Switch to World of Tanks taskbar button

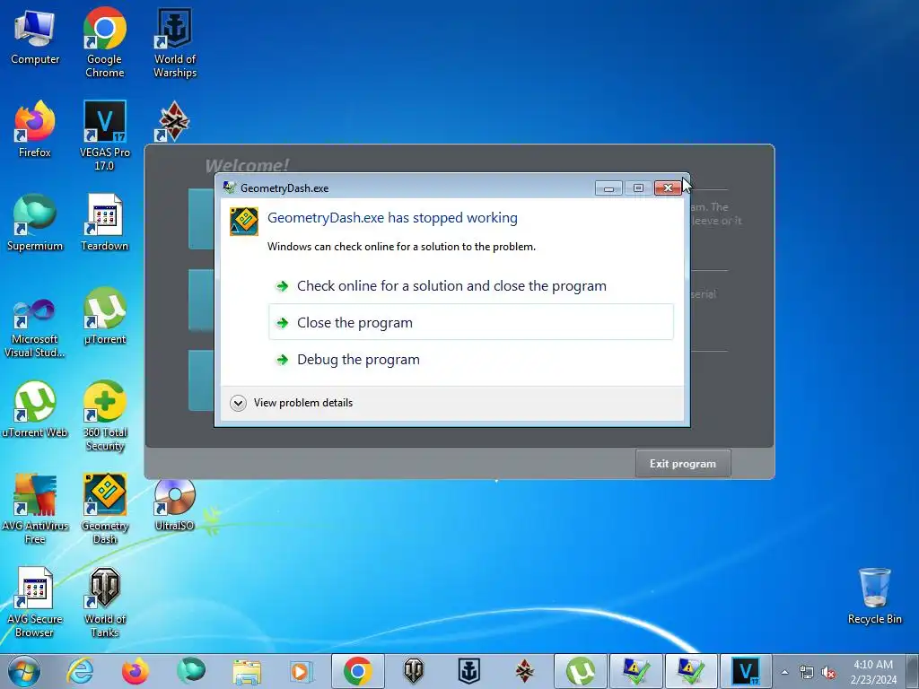coord(413,671)
